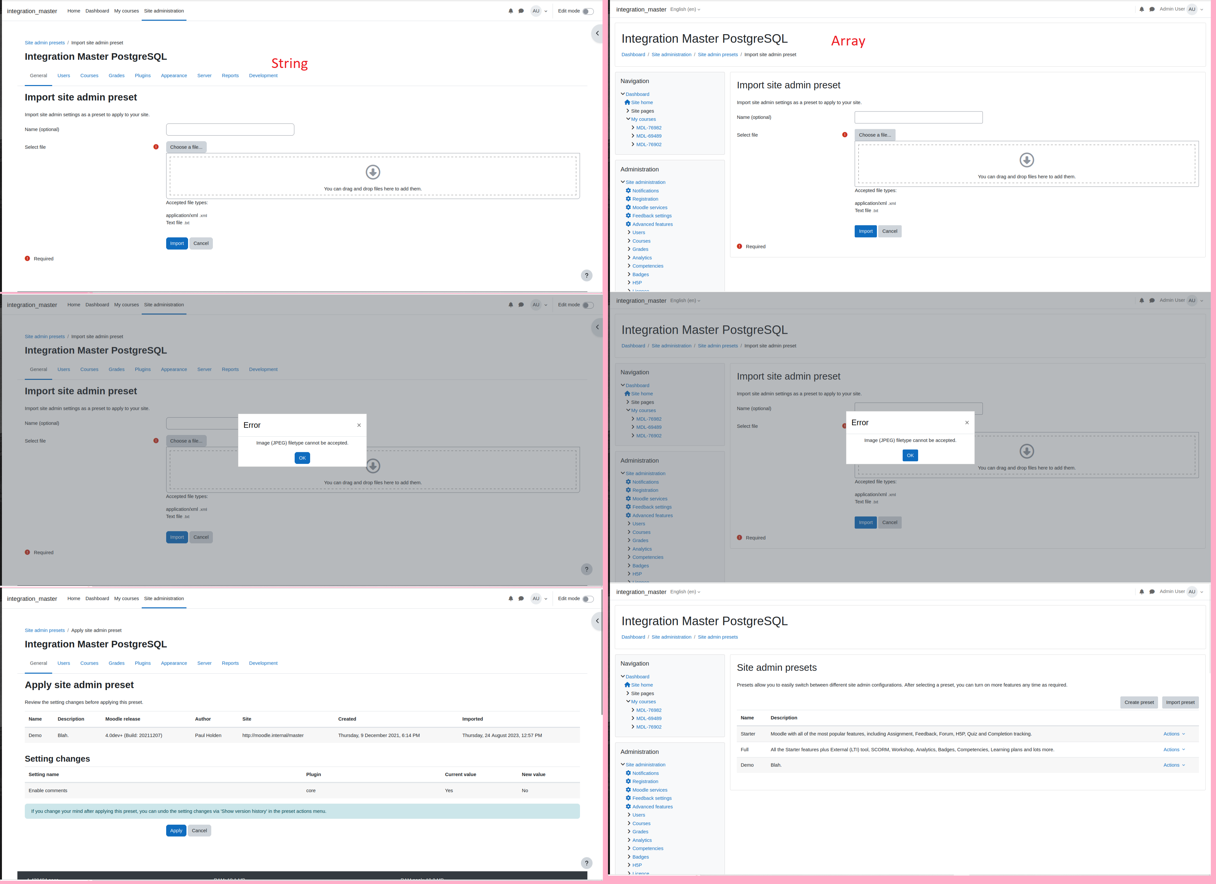Click drop-zone arrow icon on the String page

click(373, 172)
